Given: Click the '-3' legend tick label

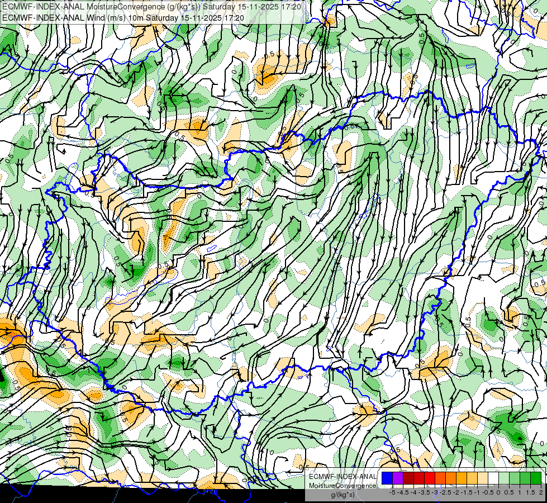Looking at the screenshot, I should click(435, 492).
